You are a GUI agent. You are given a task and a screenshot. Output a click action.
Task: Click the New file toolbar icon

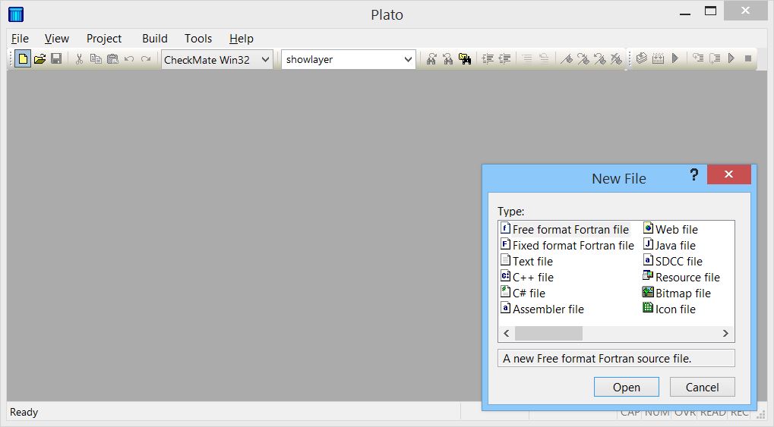click(x=23, y=59)
